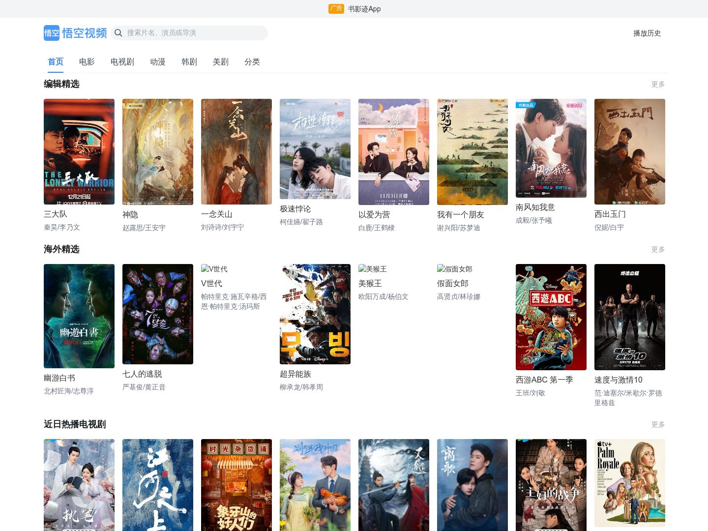Open the 分类 tab
708x531 pixels.
tap(252, 61)
